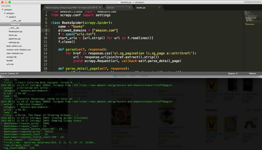Close the books.py tab

click(x=159, y=8)
